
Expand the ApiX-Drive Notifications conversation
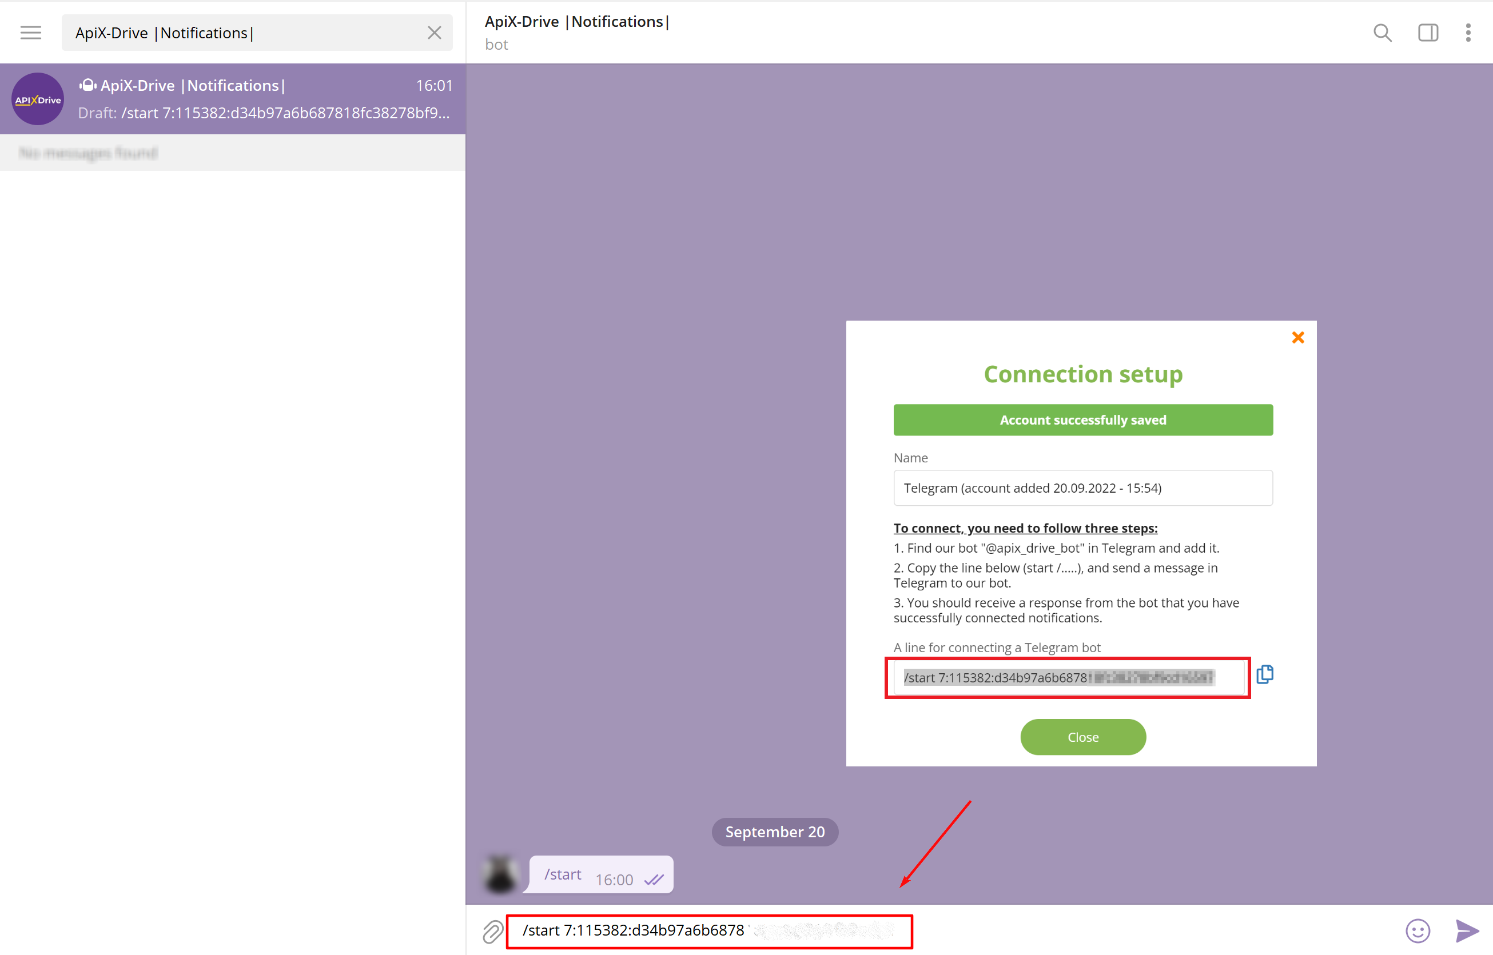point(235,97)
